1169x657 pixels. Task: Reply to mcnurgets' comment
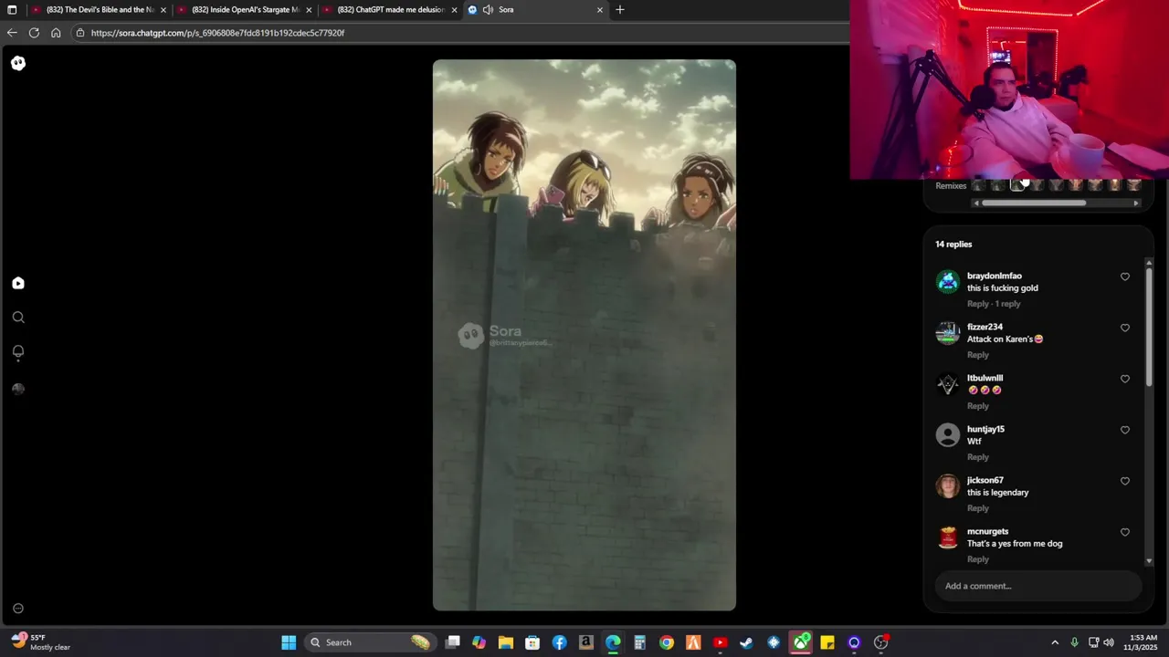[978, 559]
